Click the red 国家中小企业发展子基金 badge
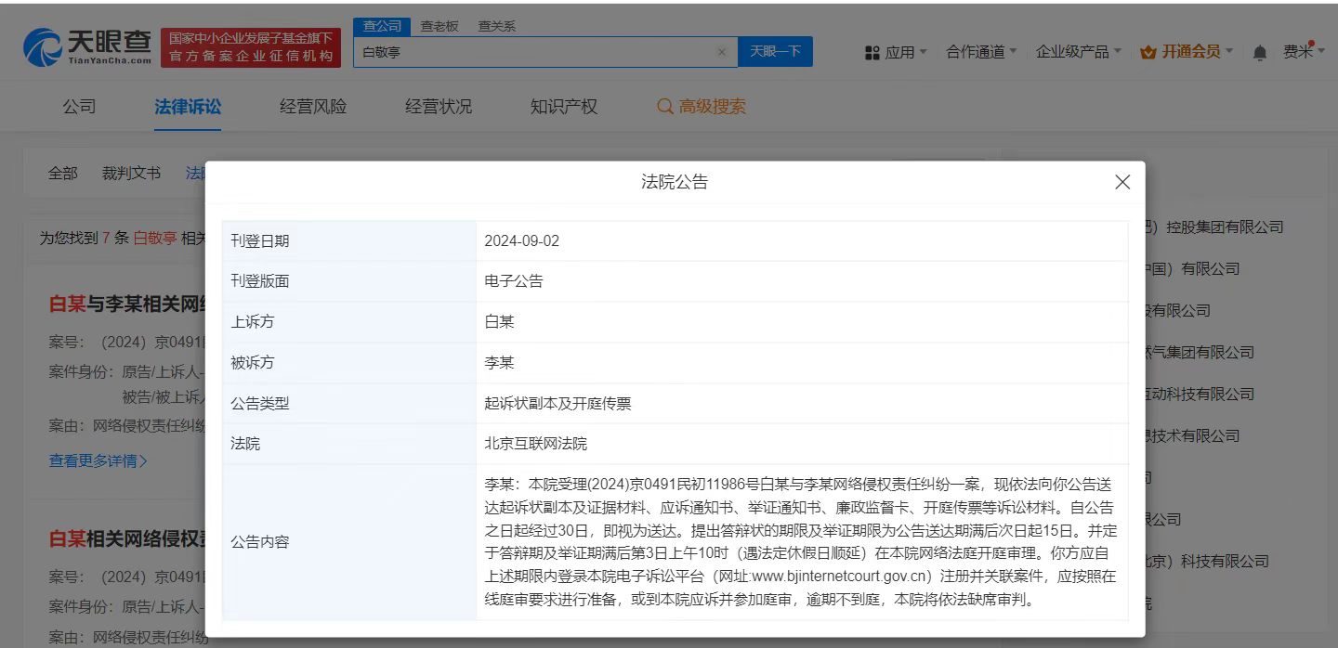1338x648 pixels. (x=251, y=43)
